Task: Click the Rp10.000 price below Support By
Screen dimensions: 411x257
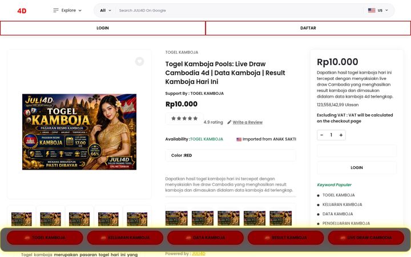Action: 181,104
